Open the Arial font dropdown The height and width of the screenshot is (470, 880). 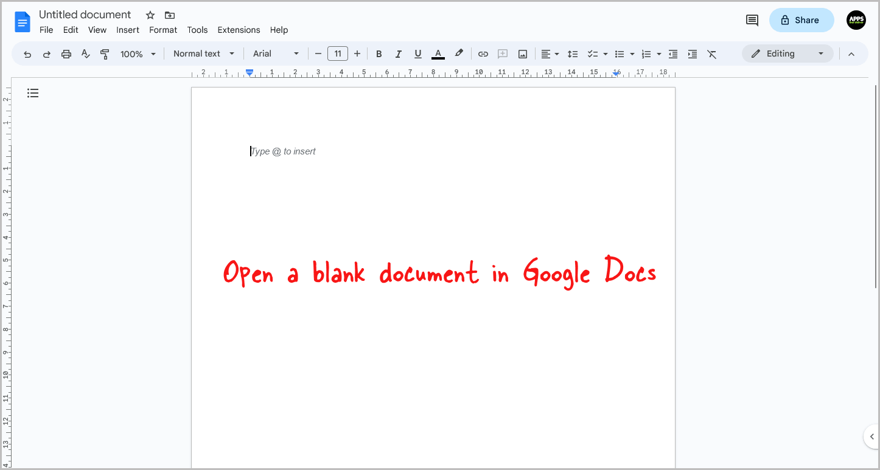[x=276, y=54]
